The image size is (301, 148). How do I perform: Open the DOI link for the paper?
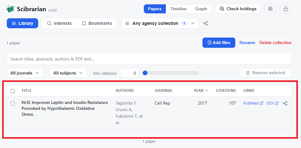tap(272, 103)
